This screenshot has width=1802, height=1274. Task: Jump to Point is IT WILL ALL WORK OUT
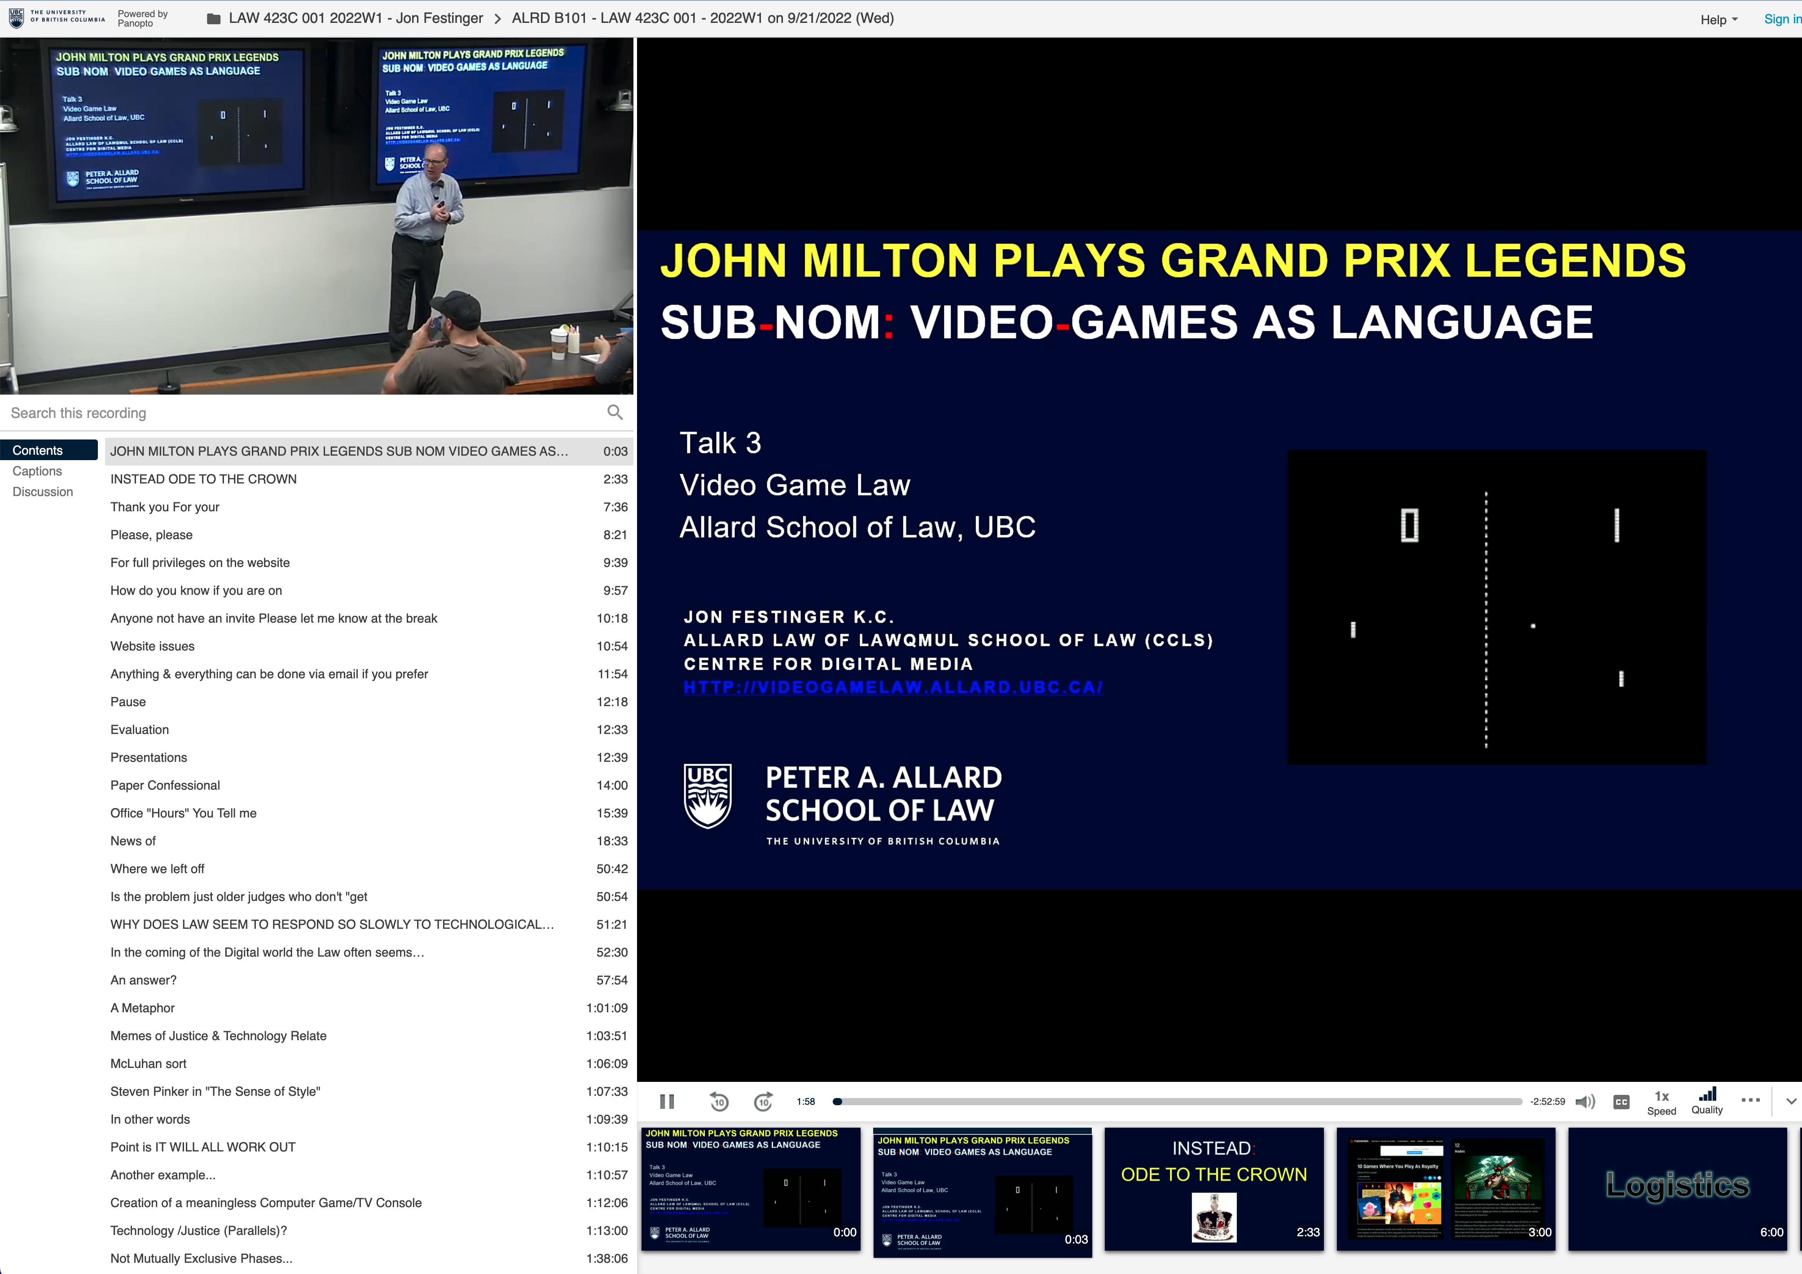point(369,1147)
